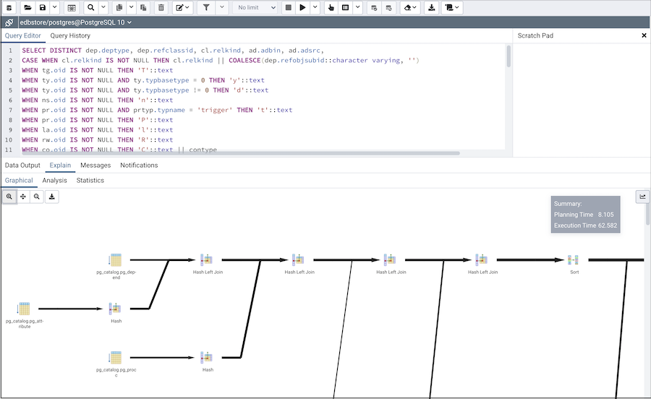Screen dimensions: 651x399
Task: Click the Rollback transaction icon
Action: [388, 7]
